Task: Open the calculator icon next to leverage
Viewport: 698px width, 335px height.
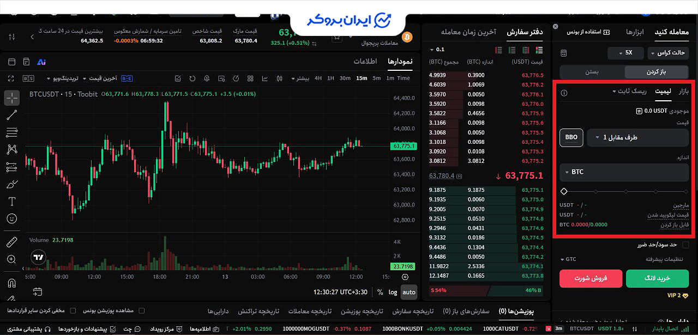Action: pos(564,53)
